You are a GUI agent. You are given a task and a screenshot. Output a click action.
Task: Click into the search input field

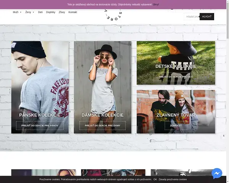pyautogui.click(x=191, y=16)
